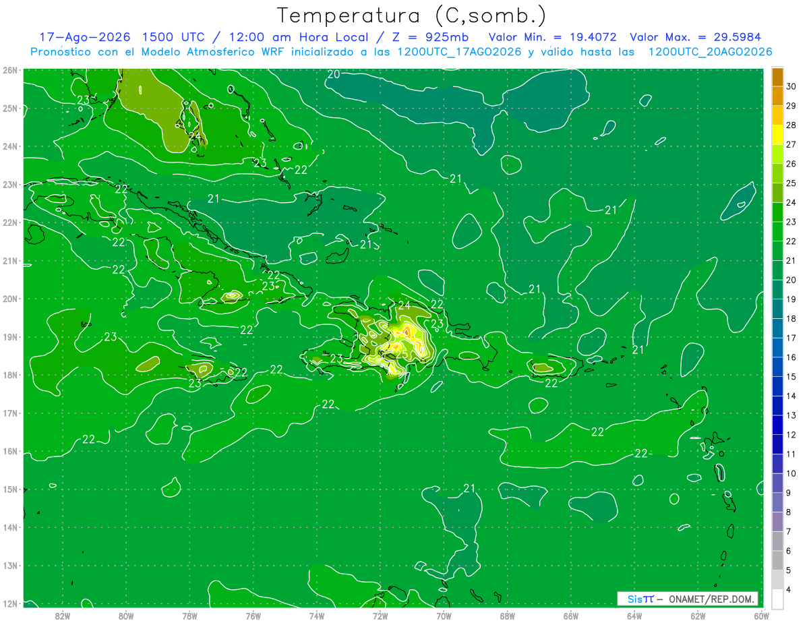The height and width of the screenshot is (625, 809).
Task: Pick the white swatch below 4 in legend
Action: click(x=777, y=599)
